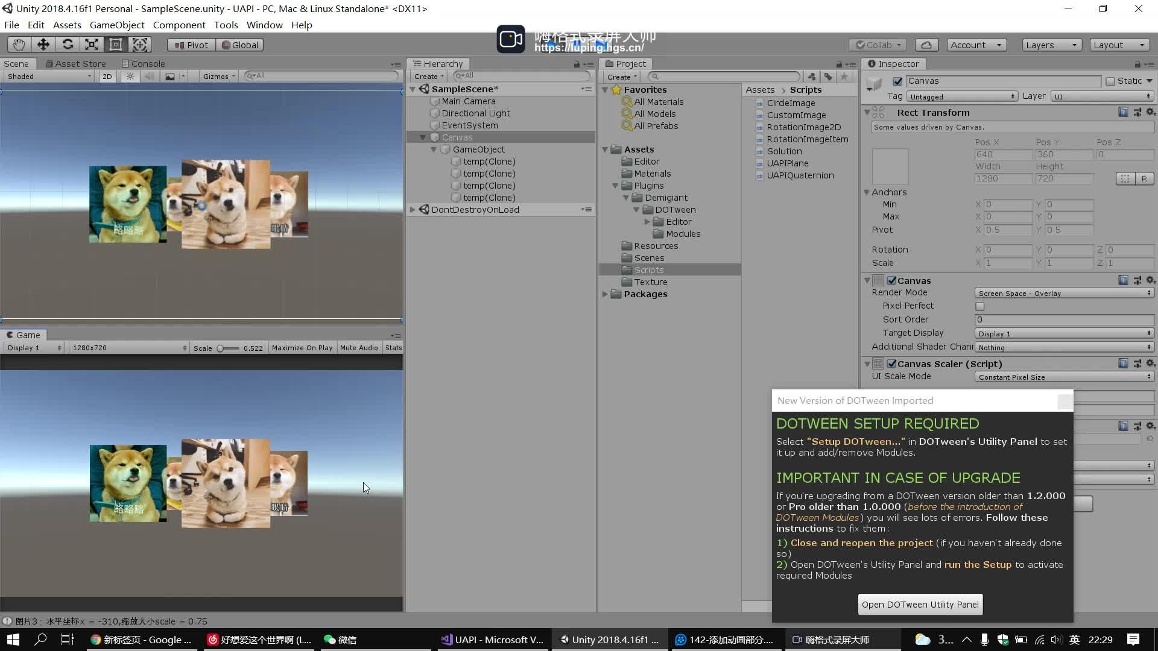Open the Layers dropdown in the toolbar
The width and height of the screenshot is (1158, 651).
pyautogui.click(x=1051, y=44)
